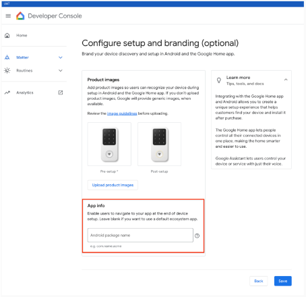The height and width of the screenshot is (297, 306).
Task: Select Home in the sidebar
Action: pos(22,36)
